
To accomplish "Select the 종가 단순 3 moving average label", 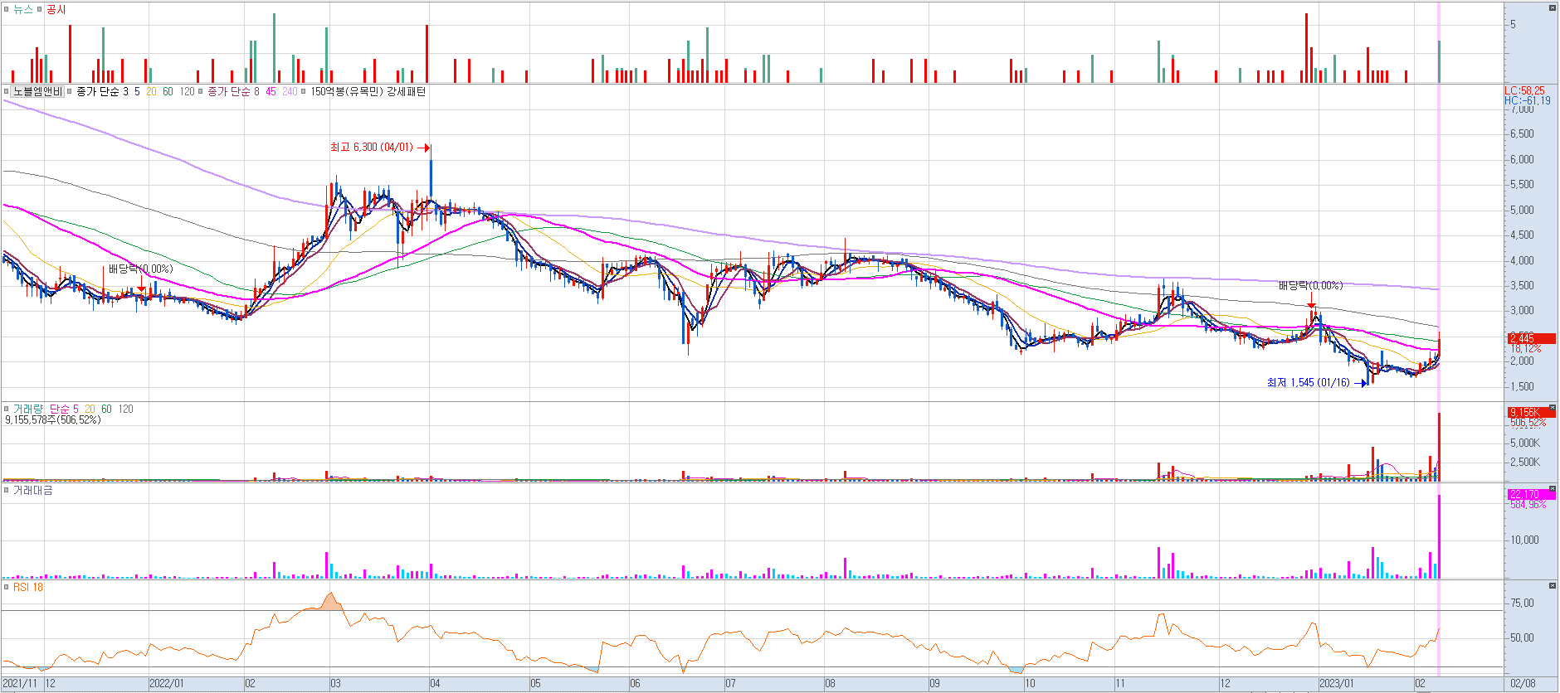I will point(102,92).
